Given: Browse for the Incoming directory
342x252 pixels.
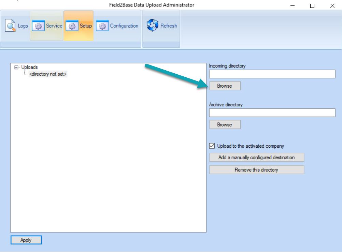Looking at the screenshot, I should [x=225, y=86].
